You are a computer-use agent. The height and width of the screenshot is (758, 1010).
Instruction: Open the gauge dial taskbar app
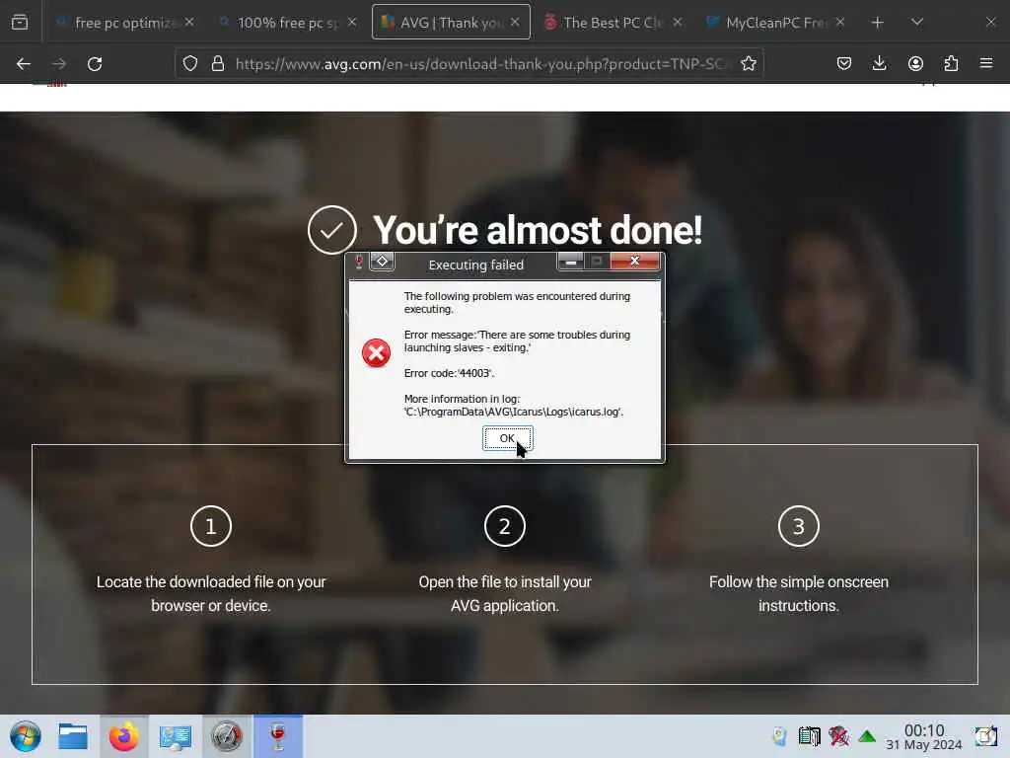226,736
